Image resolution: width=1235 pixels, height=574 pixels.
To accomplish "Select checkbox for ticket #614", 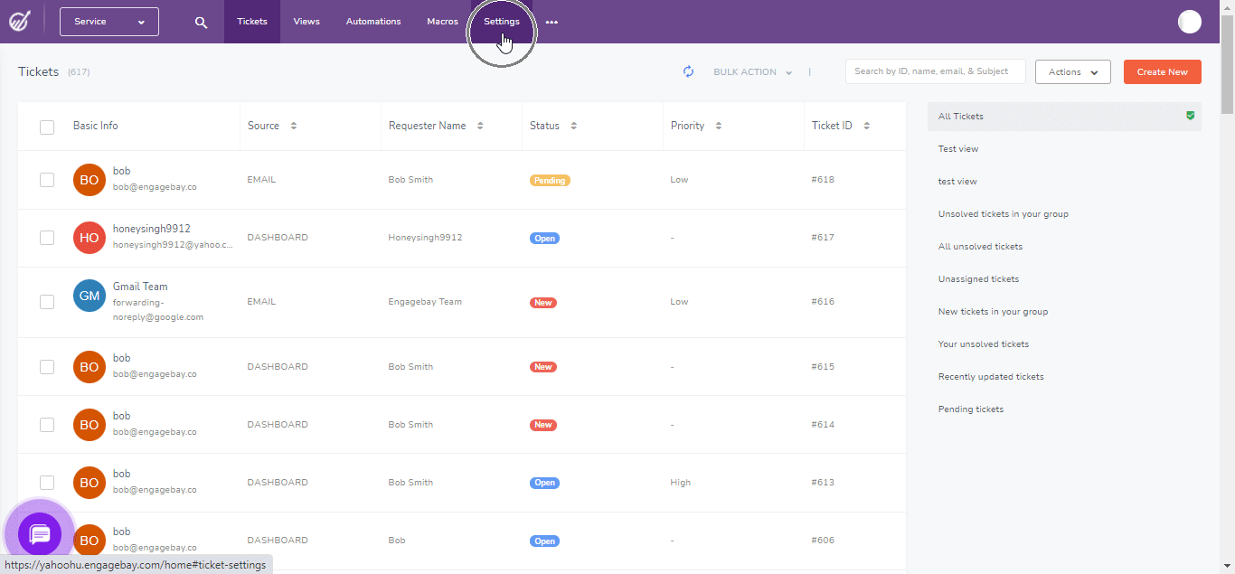I will point(47,425).
